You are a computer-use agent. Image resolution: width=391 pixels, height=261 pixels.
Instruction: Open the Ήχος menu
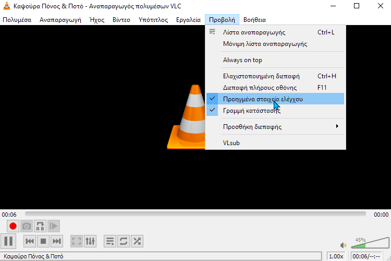click(x=97, y=20)
